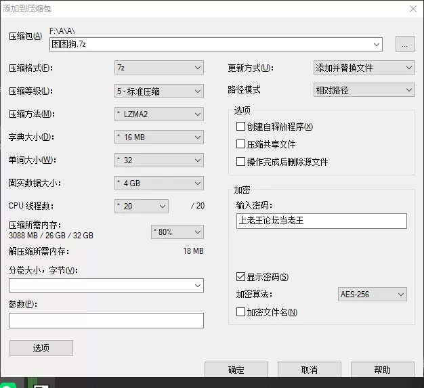Click the password field 上老王论坛当老王
The width and height of the screenshot is (424, 388).
322,221
